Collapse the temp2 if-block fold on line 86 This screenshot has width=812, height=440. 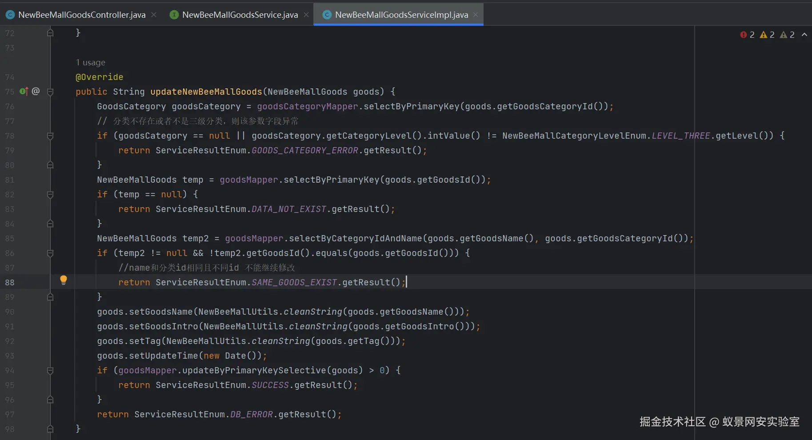tap(50, 253)
